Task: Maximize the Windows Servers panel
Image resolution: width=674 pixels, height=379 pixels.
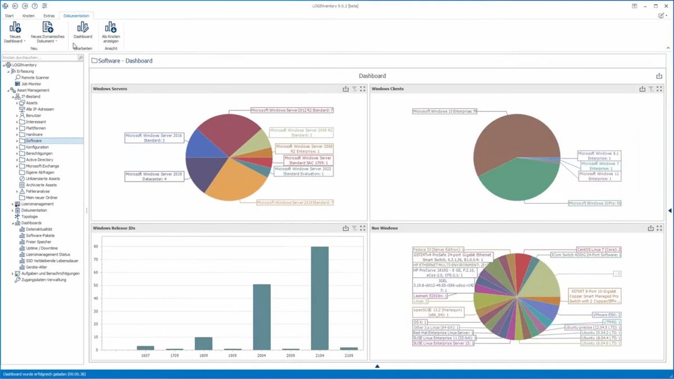Action: pos(363,89)
